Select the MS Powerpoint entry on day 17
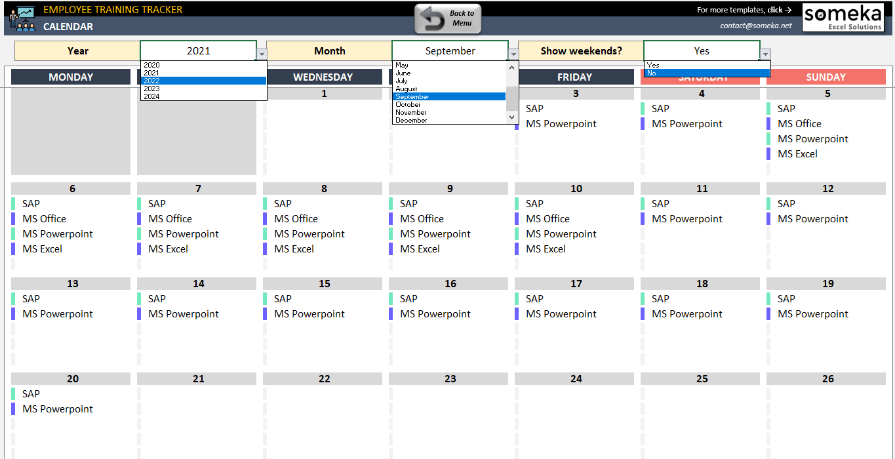Viewport: 895px width, 459px height. pos(561,313)
